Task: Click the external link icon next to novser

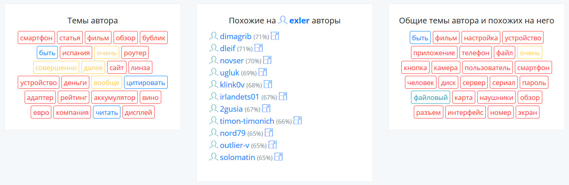Action: pos(267,60)
